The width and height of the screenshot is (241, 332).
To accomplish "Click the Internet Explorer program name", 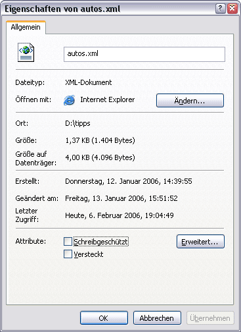I will (x=108, y=99).
